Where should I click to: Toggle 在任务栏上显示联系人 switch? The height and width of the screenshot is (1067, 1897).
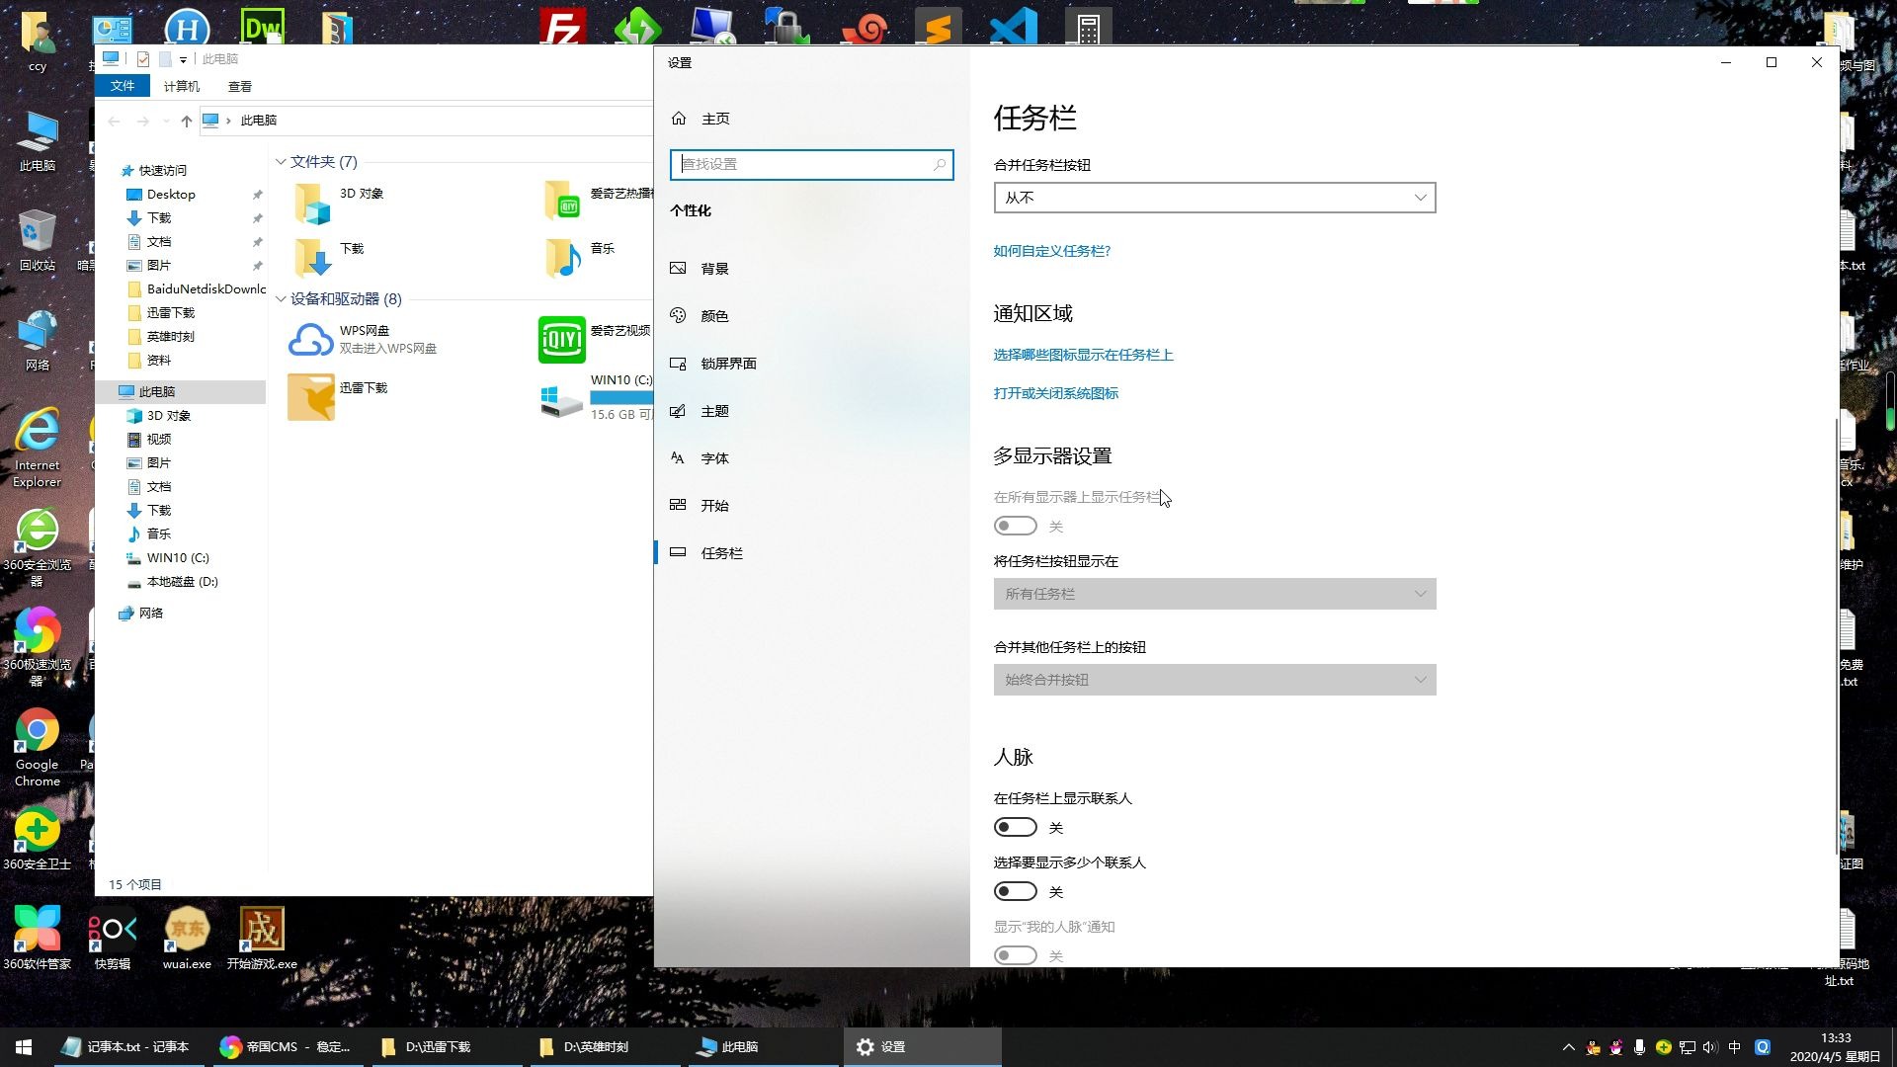1015,827
